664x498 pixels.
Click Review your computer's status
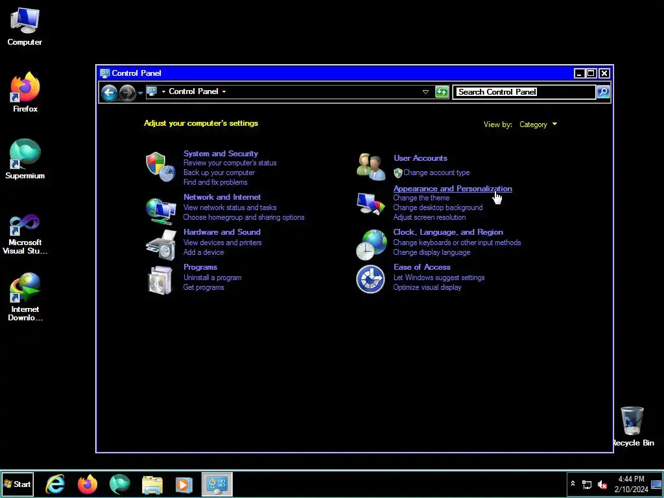tap(230, 163)
